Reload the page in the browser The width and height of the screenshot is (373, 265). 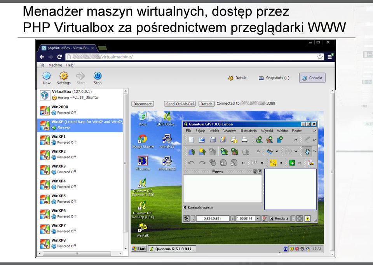(x=59, y=57)
